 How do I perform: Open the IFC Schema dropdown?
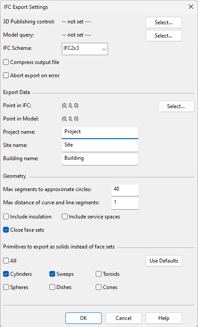[x=85, y=49]
